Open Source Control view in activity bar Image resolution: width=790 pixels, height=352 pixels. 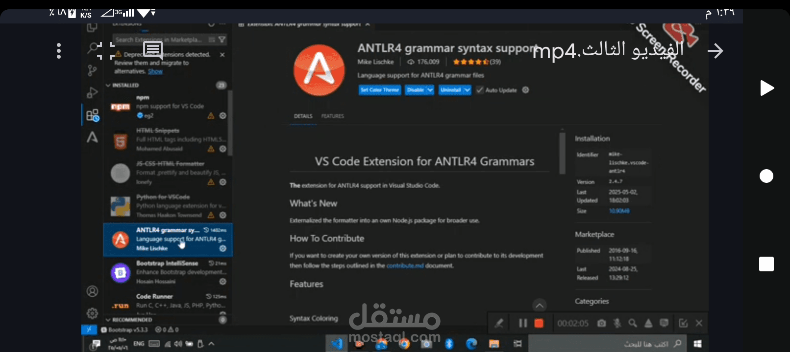(x=92, y=70)
